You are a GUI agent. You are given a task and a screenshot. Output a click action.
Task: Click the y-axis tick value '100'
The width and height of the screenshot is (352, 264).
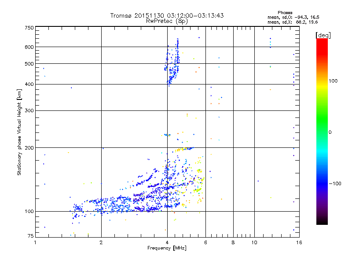29,211
